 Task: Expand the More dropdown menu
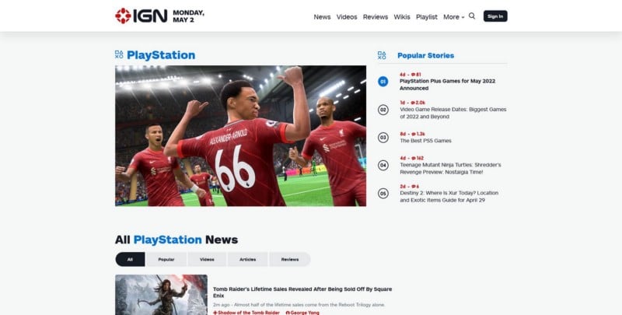click(x=453, y=17)
